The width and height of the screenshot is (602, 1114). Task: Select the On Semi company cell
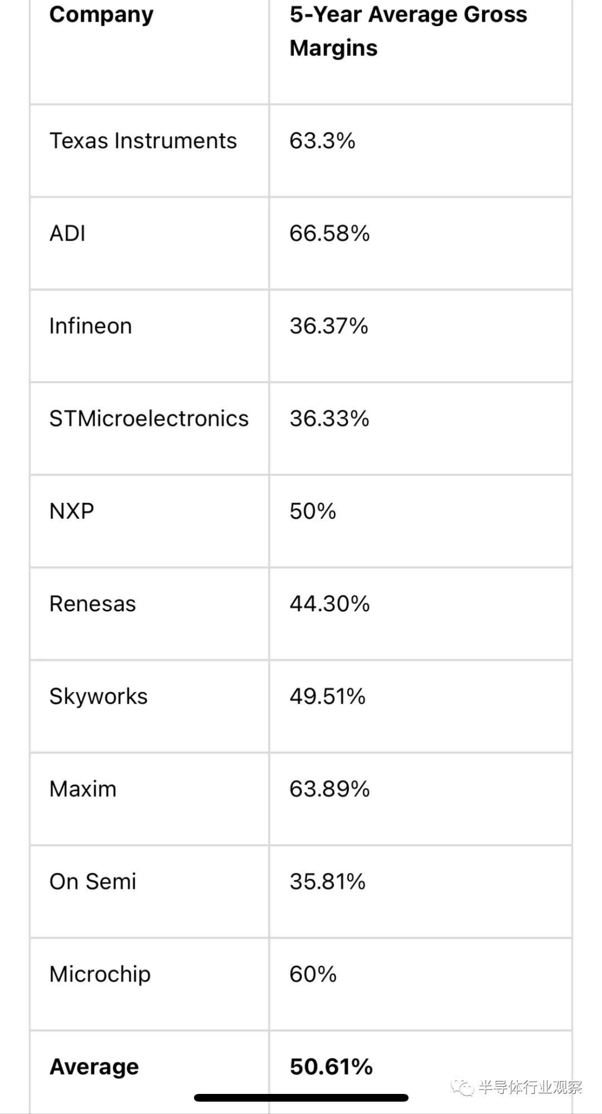93,882
